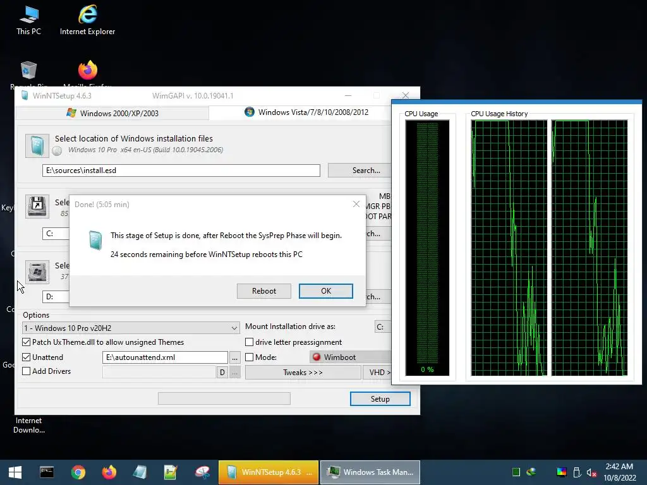
Task: Click Search button for installation files
Action: [x=360, y=171]
